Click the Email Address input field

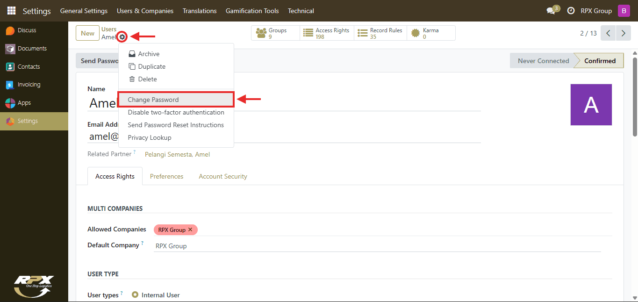click(x=284, y=137)
